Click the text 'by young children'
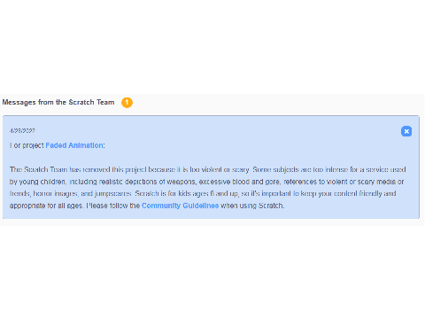Image resolution: width=425 pixels, height=319 pixels. (38, 182)
